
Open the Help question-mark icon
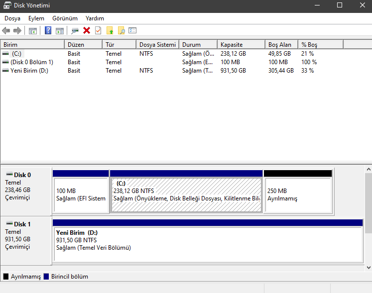(x=48, y=30)
